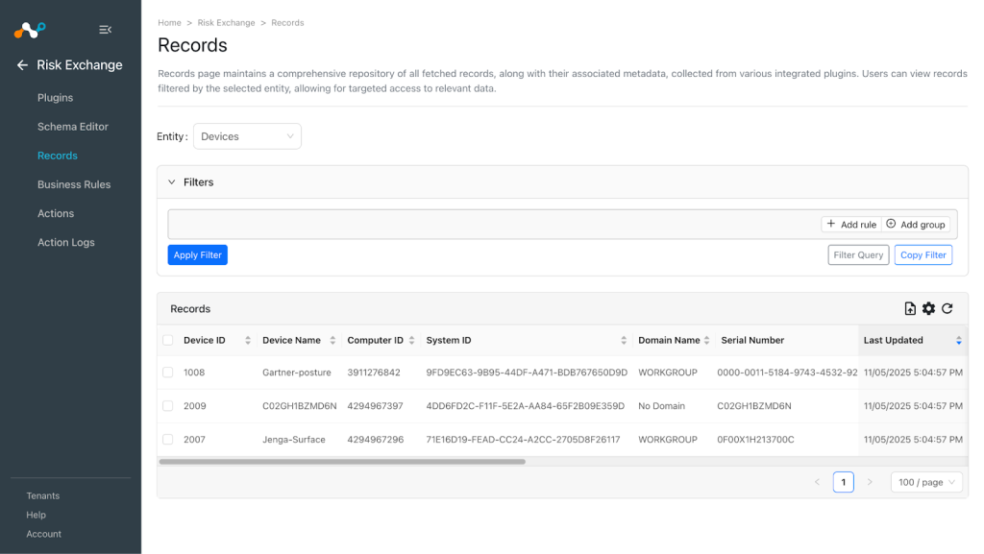
Task: Click the Add group button
Action: pyautogui.click(x=916, y=225)
